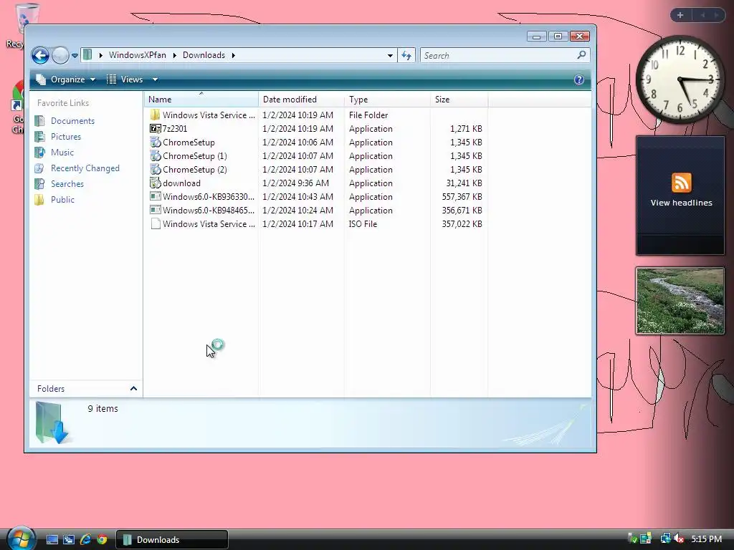Click the 31,241 KB size cell
This screenshot has height=550, width=734.
tap(464, 183)
